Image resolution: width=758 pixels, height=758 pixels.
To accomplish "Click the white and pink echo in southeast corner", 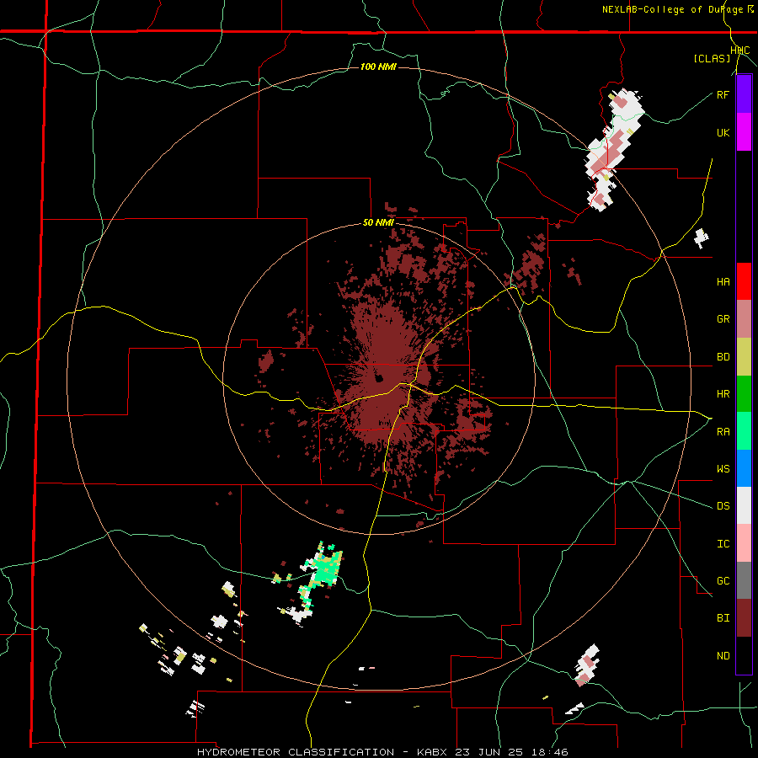I will point(587,665).
